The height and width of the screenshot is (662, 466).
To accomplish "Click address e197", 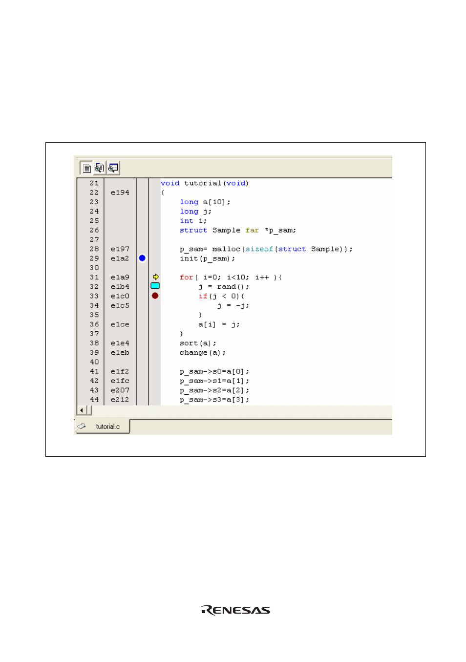I will [120, 249].
